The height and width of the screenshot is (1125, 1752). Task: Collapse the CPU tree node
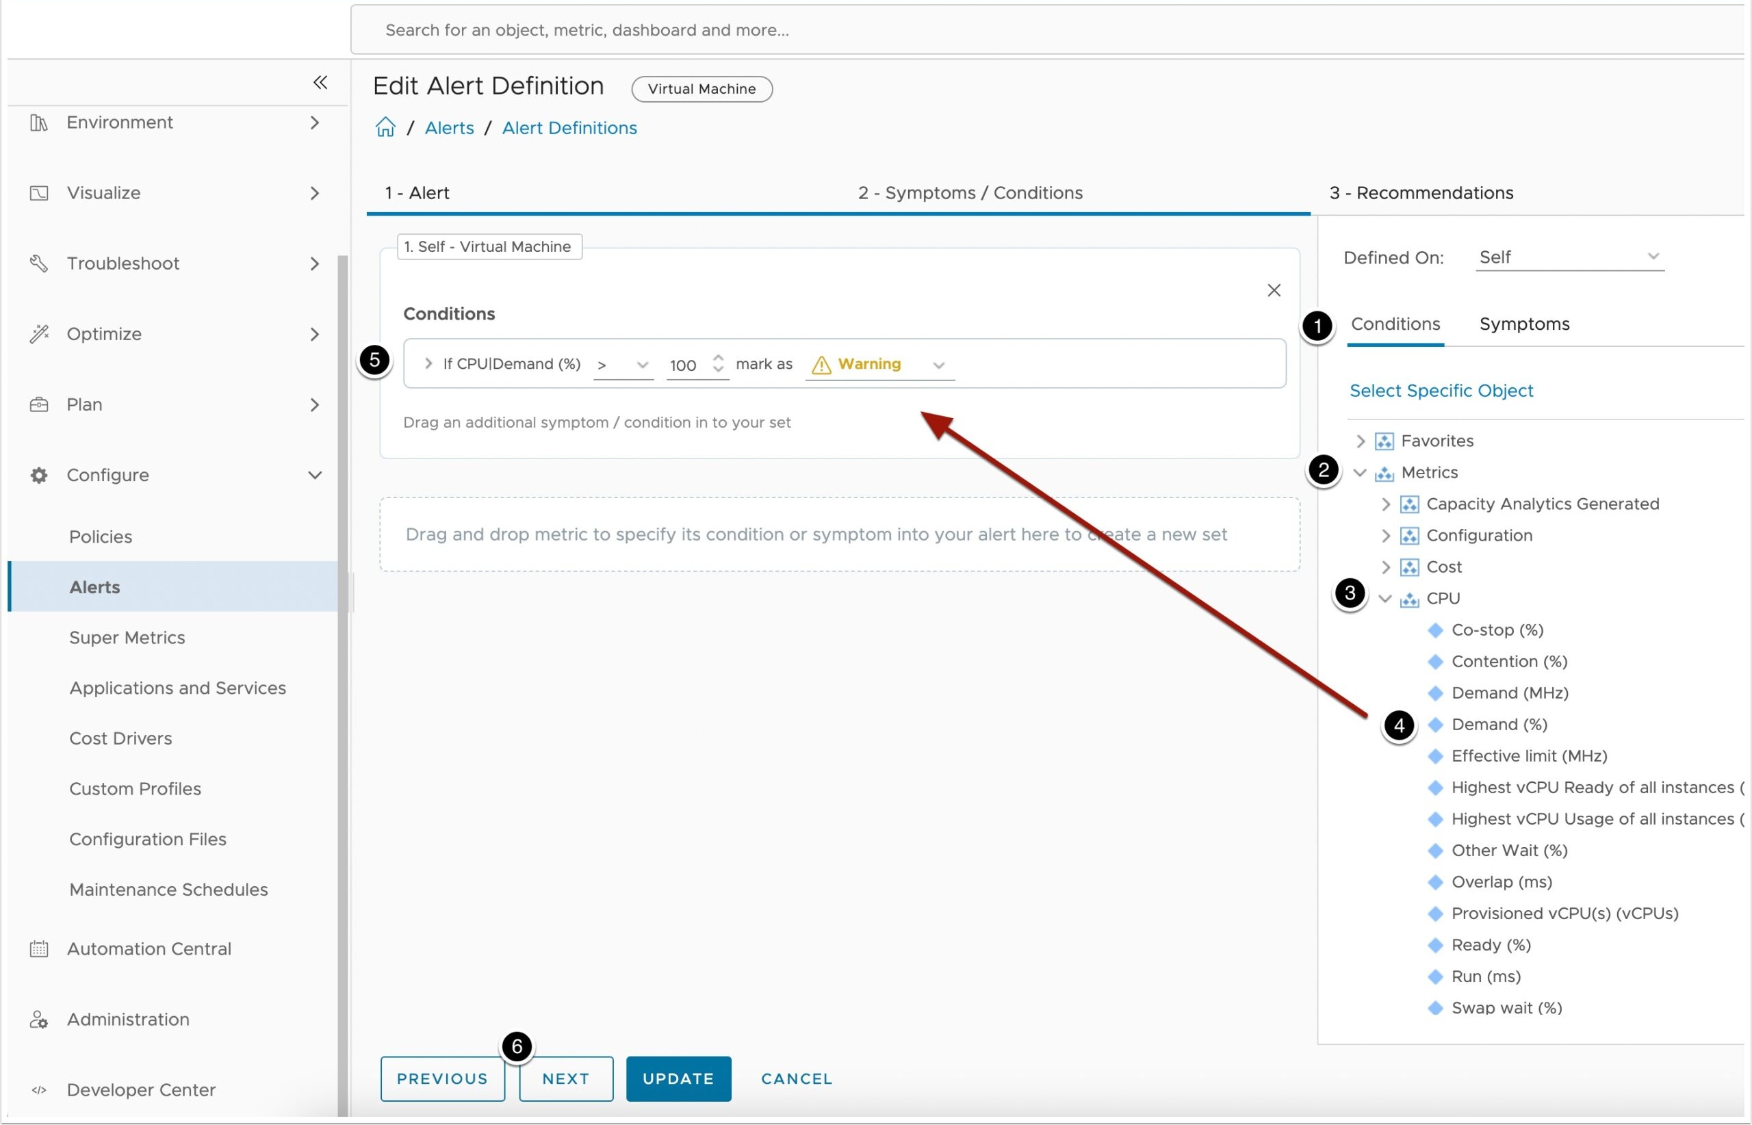[x=1384, y=598]
